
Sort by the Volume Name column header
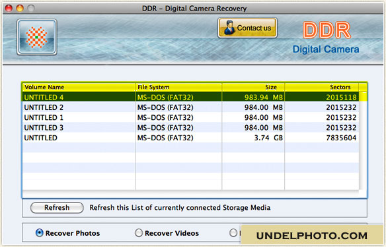[79, 87]
